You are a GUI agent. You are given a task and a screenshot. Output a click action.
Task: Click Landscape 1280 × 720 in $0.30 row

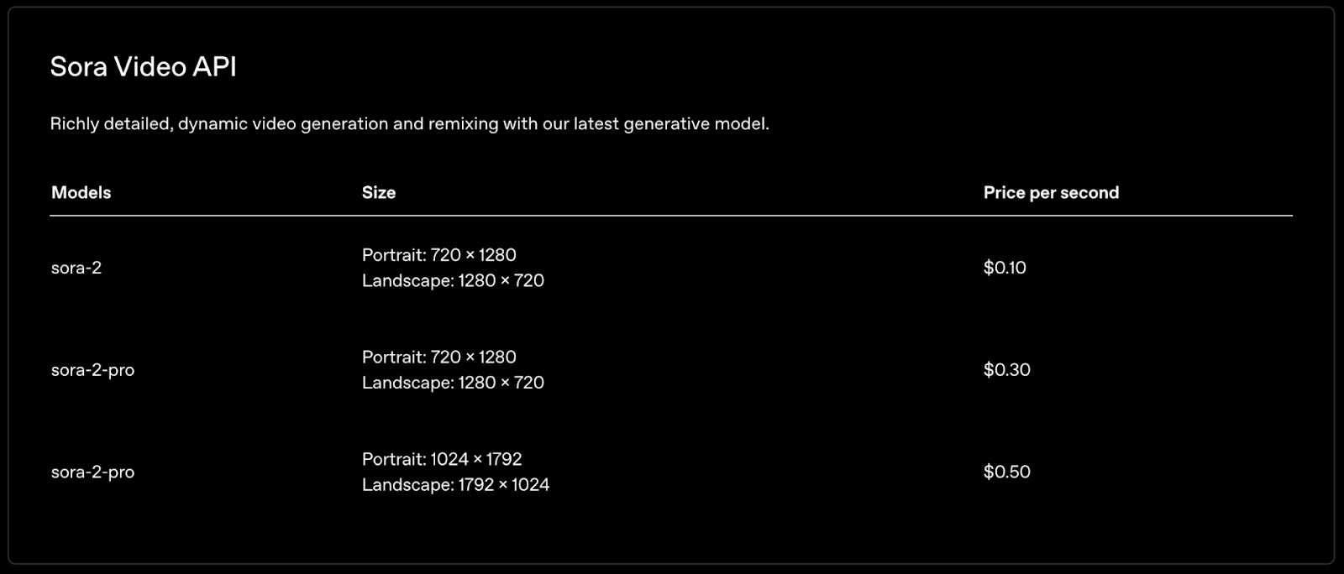point(453,384)
